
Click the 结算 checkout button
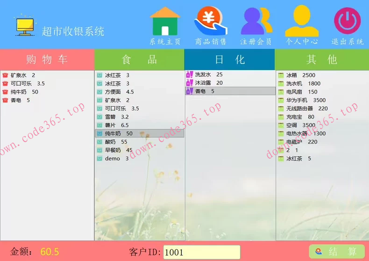tap(337, 251)
